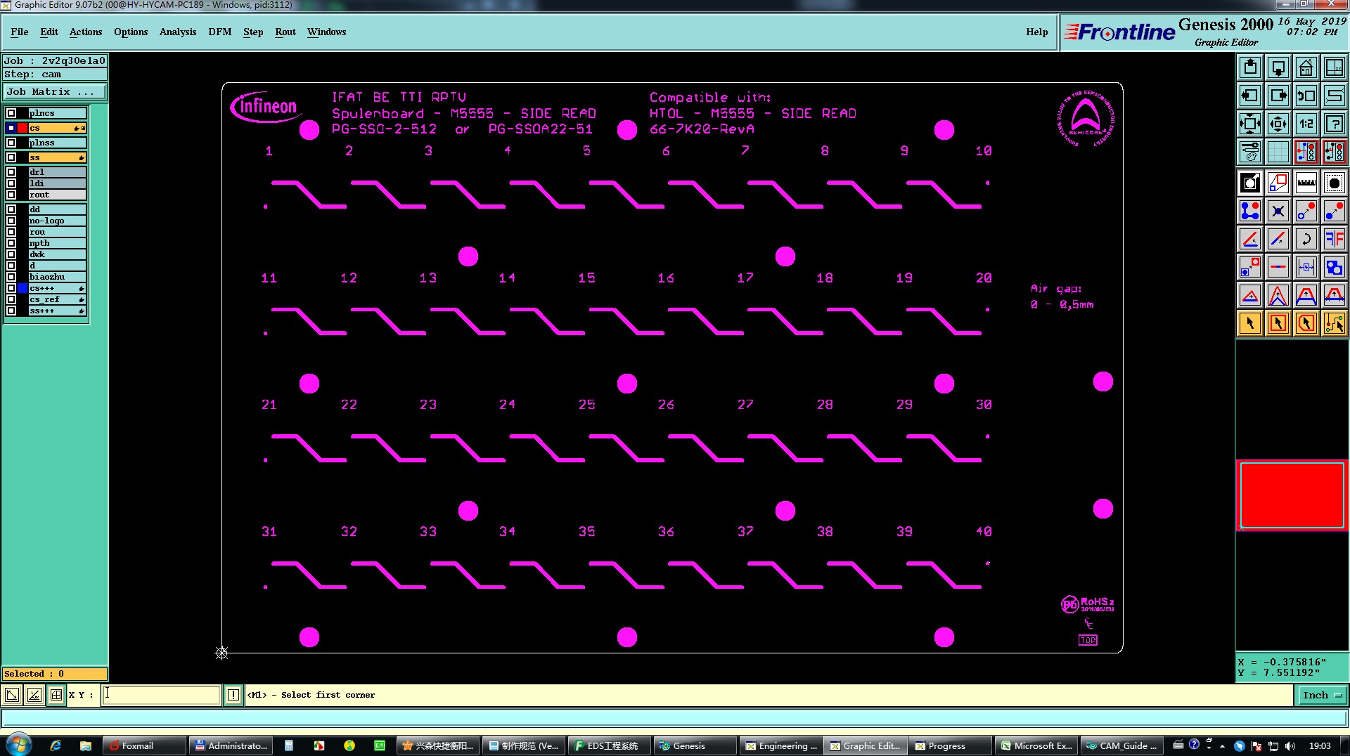Click the Step menu item
Screen dimensions: 1350x756
tap(253, 32)
